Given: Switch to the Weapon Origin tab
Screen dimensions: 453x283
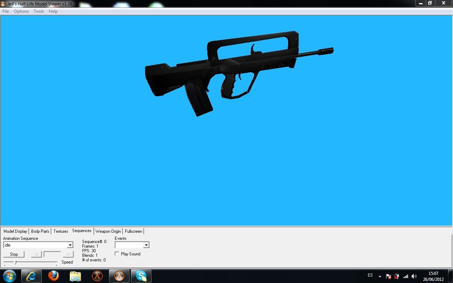Looking at the screenshot, I should [108, 231].
